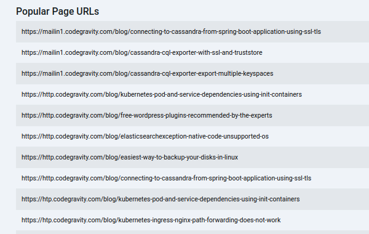Select the row with the elasticsearchexception URL
Image resolution: width=369 pixels, height=234 pixels.
[x=192, y=137]
